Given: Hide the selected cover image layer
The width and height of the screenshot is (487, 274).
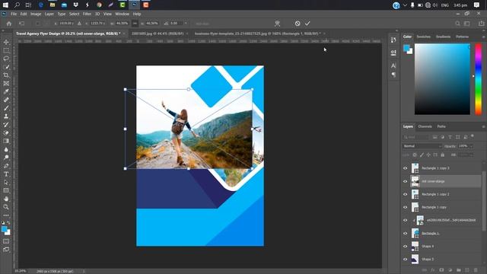Looking at the screenshot, I should pos(406,181).
